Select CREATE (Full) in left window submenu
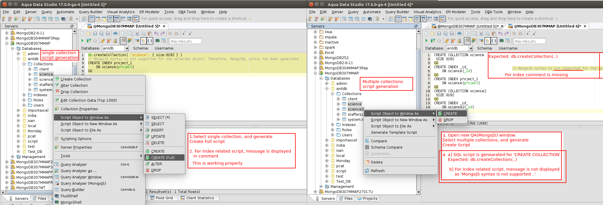 pyautogui.click(x=165, y=157)
